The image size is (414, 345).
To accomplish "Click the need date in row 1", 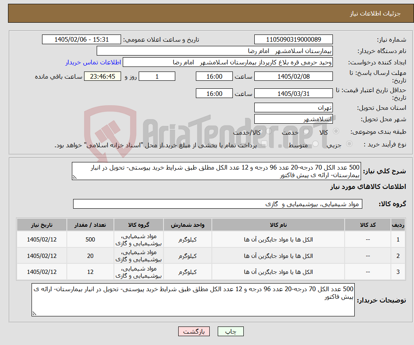I will click(42, 239).
